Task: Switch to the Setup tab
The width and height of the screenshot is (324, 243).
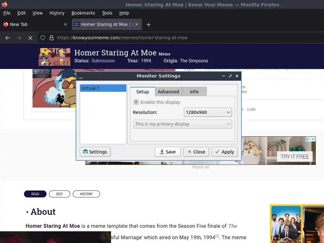Action: pos(142,92)
